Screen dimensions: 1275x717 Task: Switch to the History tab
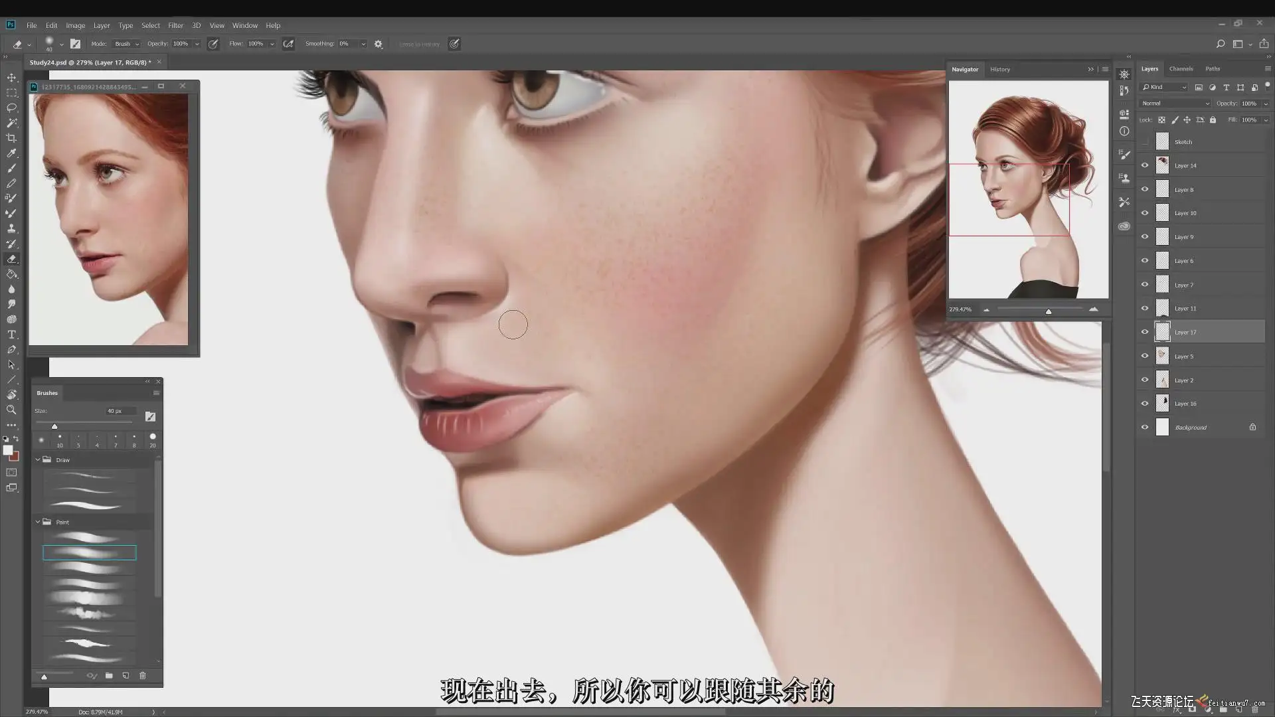click(999, 69)
